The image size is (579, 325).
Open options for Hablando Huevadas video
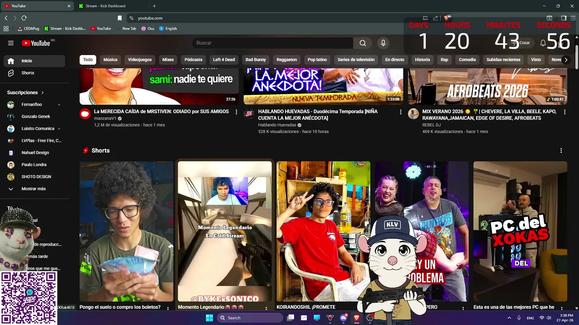pyautogui.click(x=400, y=112)
